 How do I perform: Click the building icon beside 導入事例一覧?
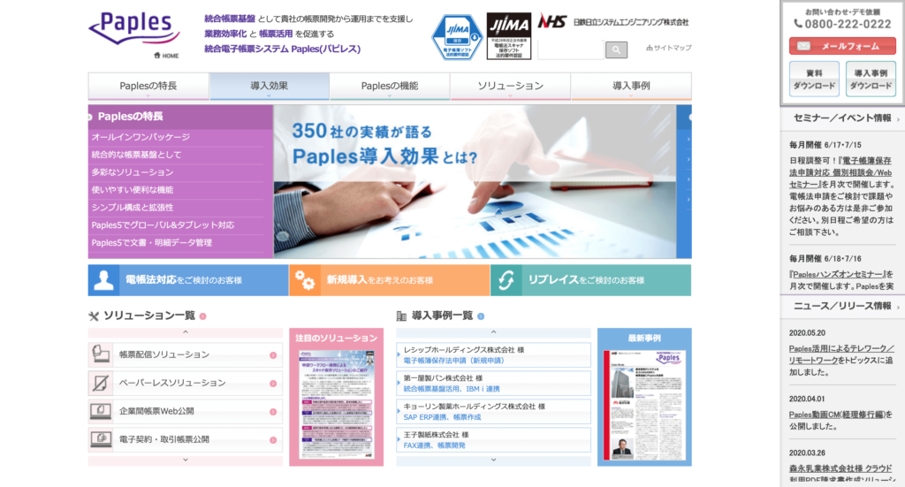(x=402, y=316)
